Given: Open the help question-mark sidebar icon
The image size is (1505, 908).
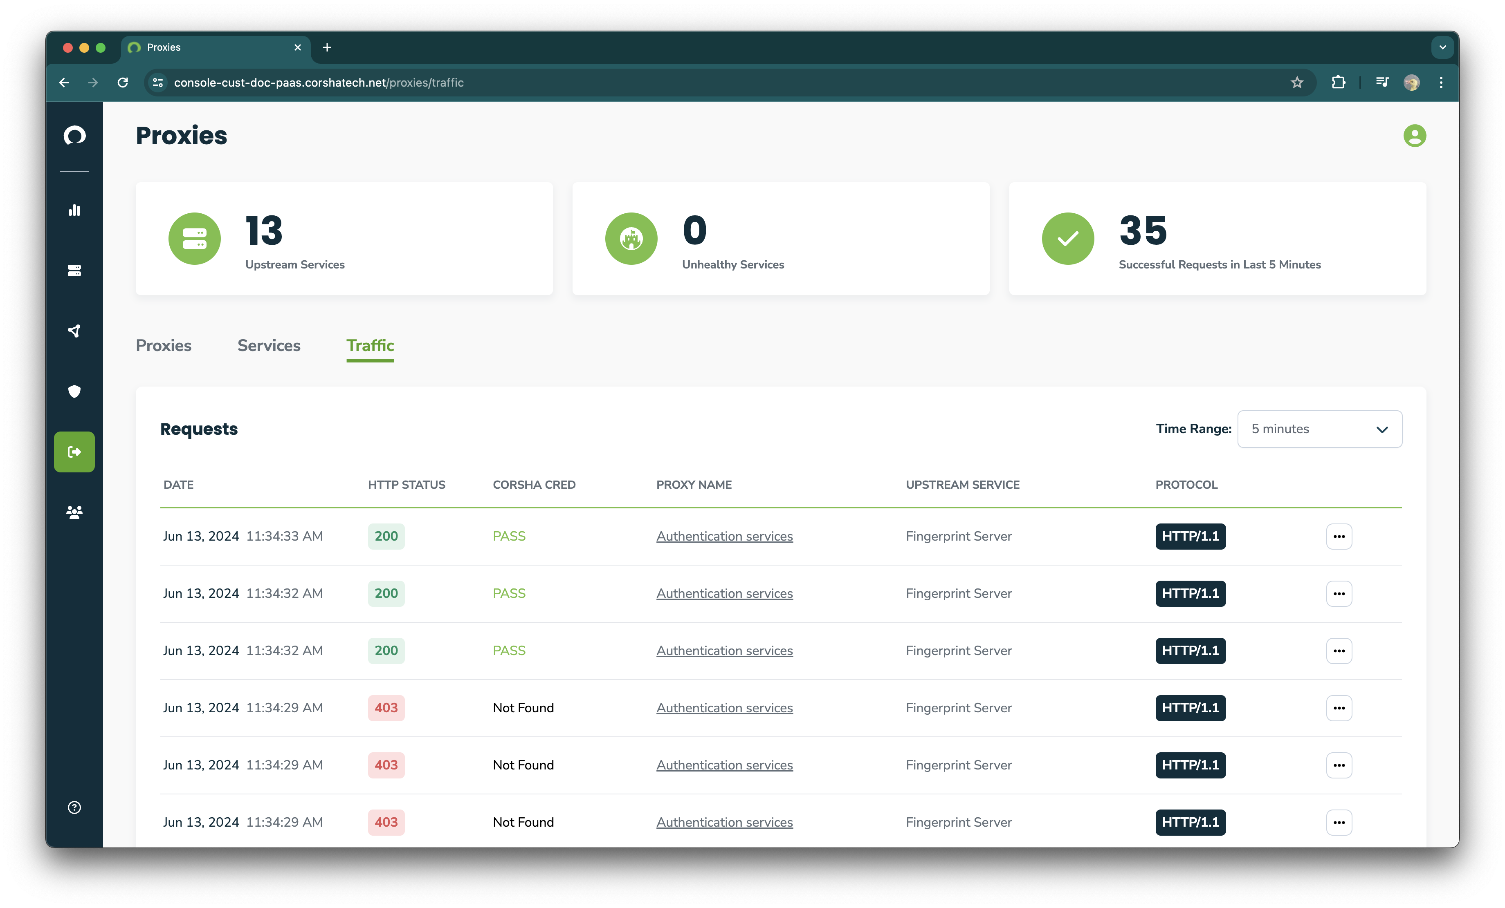Looking at the screenshot, I should (74, 807).
